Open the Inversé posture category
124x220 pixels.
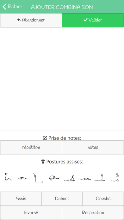(x=31, y=213)
